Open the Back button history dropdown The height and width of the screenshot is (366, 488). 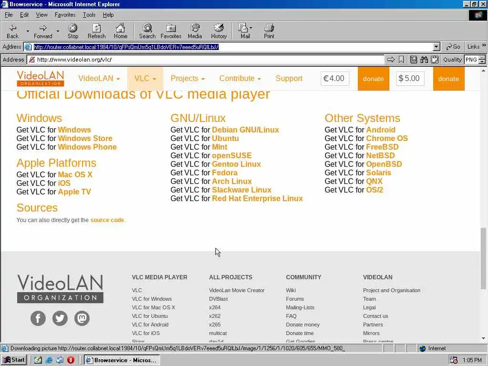[x=27, y=31]
